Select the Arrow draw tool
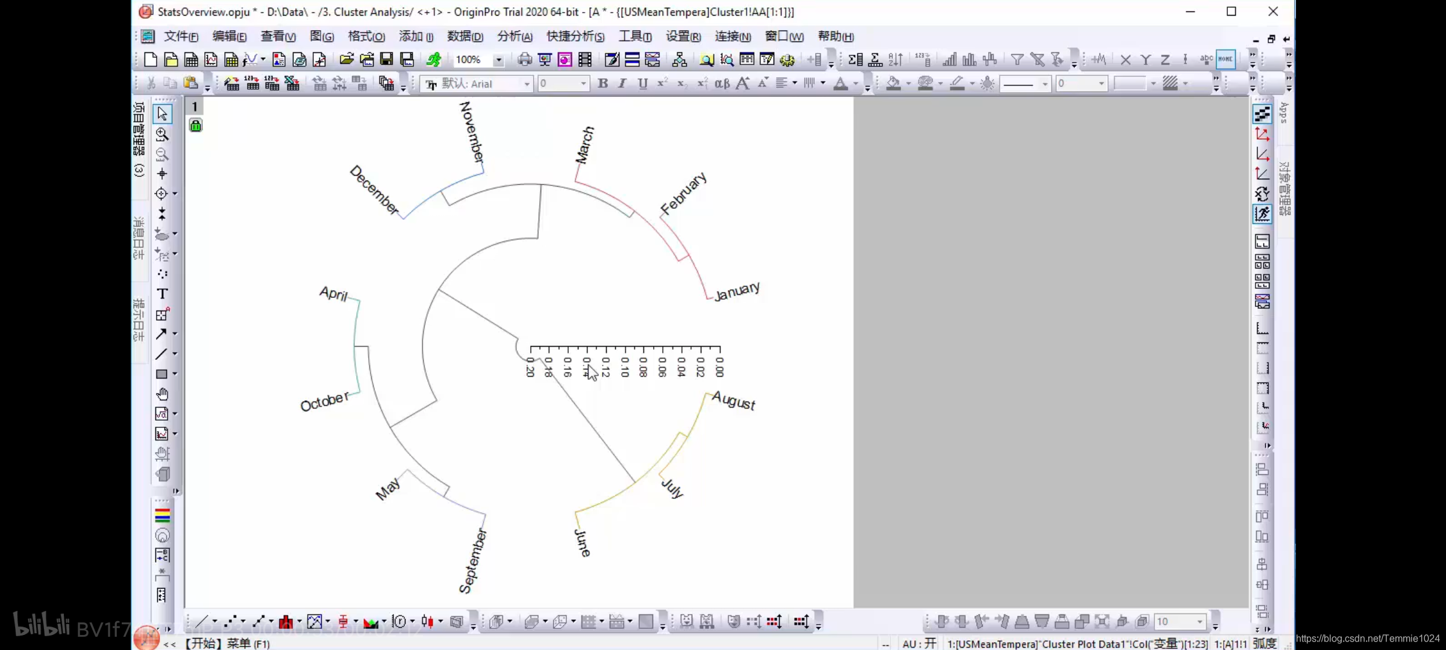 [x=161, y=333]
